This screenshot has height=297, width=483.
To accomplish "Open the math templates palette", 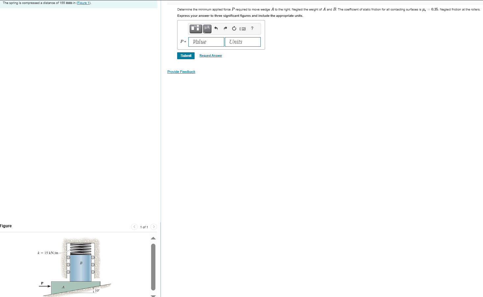I will (x=195, y=29).
